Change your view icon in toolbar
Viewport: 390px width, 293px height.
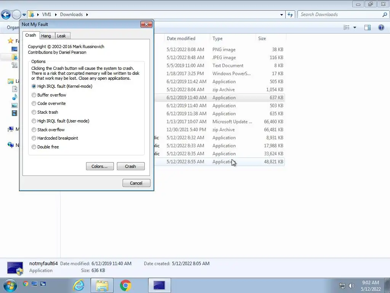coord(346,27)
